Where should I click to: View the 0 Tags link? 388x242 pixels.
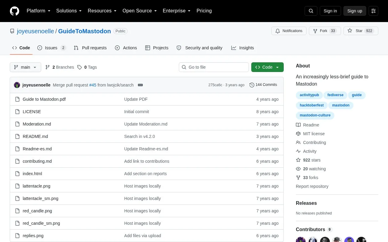click(x=87, y=67)
